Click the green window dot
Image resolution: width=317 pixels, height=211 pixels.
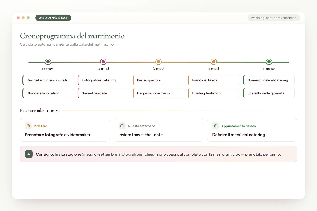point(28,18)
